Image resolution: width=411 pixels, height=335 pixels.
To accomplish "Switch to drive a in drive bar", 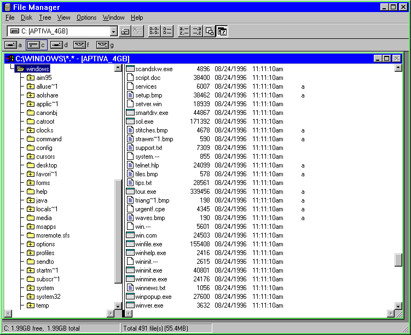I will pos(10,45).
